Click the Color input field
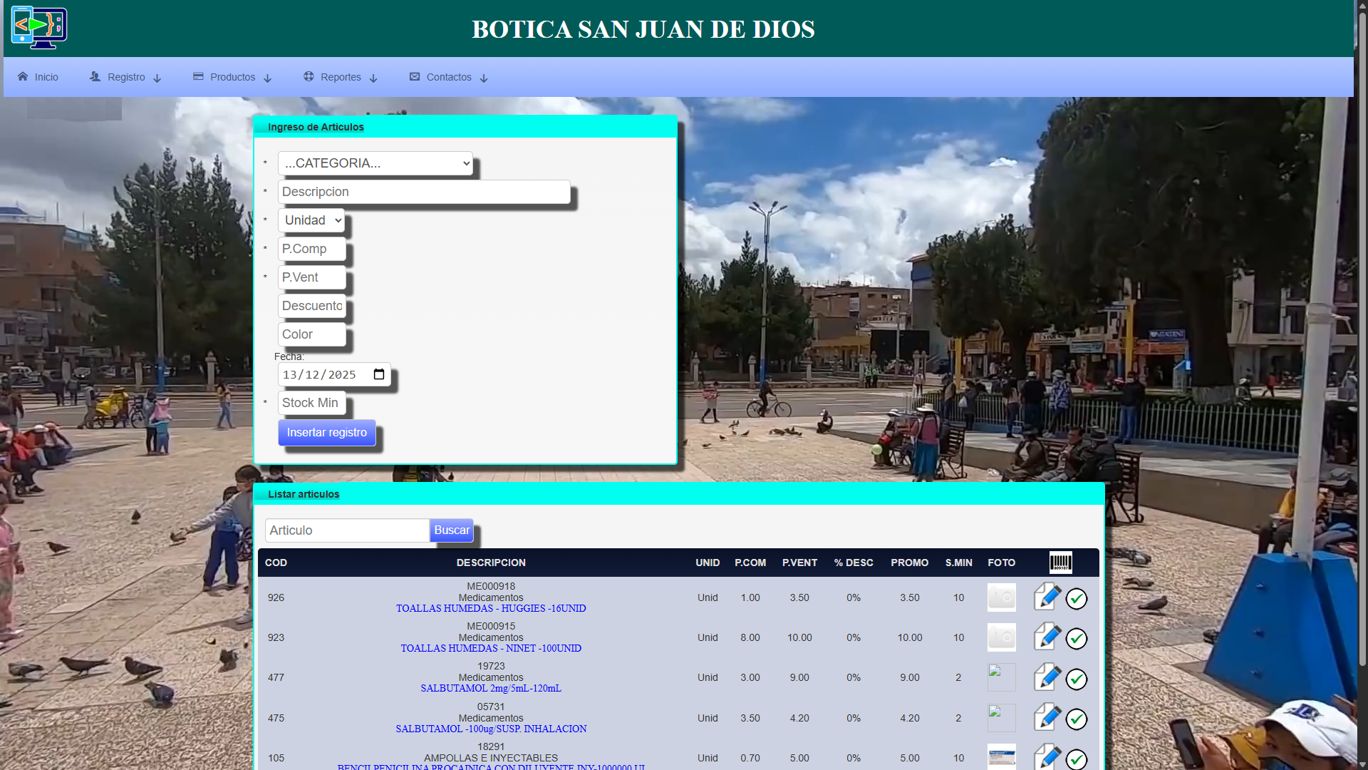 tap(311, 334)
